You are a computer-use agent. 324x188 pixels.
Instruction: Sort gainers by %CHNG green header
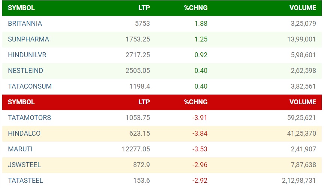coord(196,8)
